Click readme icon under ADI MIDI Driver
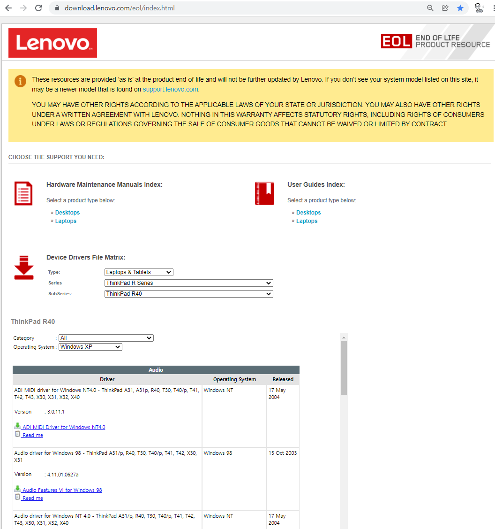The image size is (495, 529). tap(17, 434)
